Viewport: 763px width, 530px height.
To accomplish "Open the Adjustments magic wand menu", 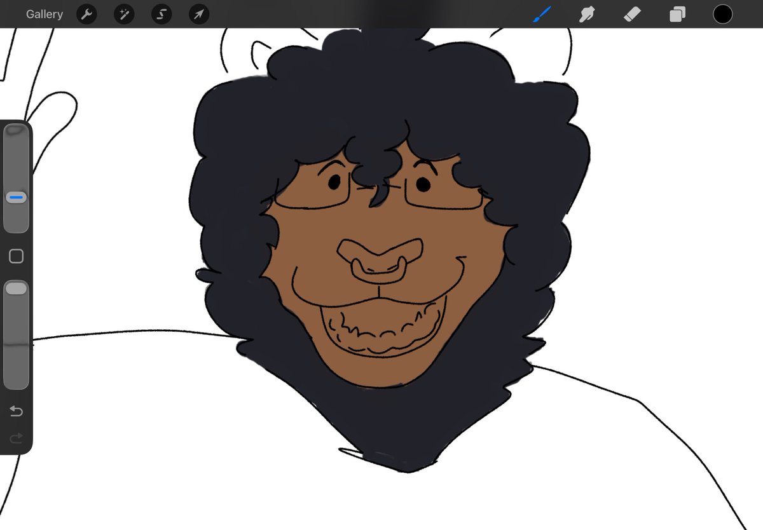I will 124,14.
